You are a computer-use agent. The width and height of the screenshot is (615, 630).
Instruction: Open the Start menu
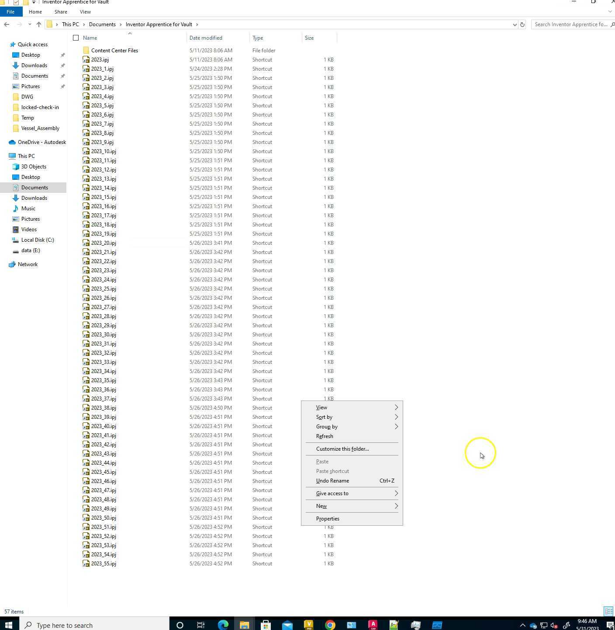tap(9, 625)
